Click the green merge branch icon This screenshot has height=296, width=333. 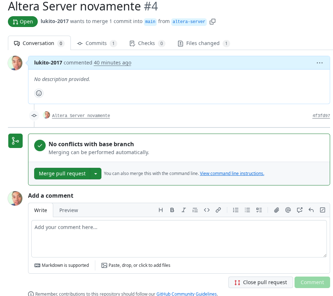click(x=15, y=141)
